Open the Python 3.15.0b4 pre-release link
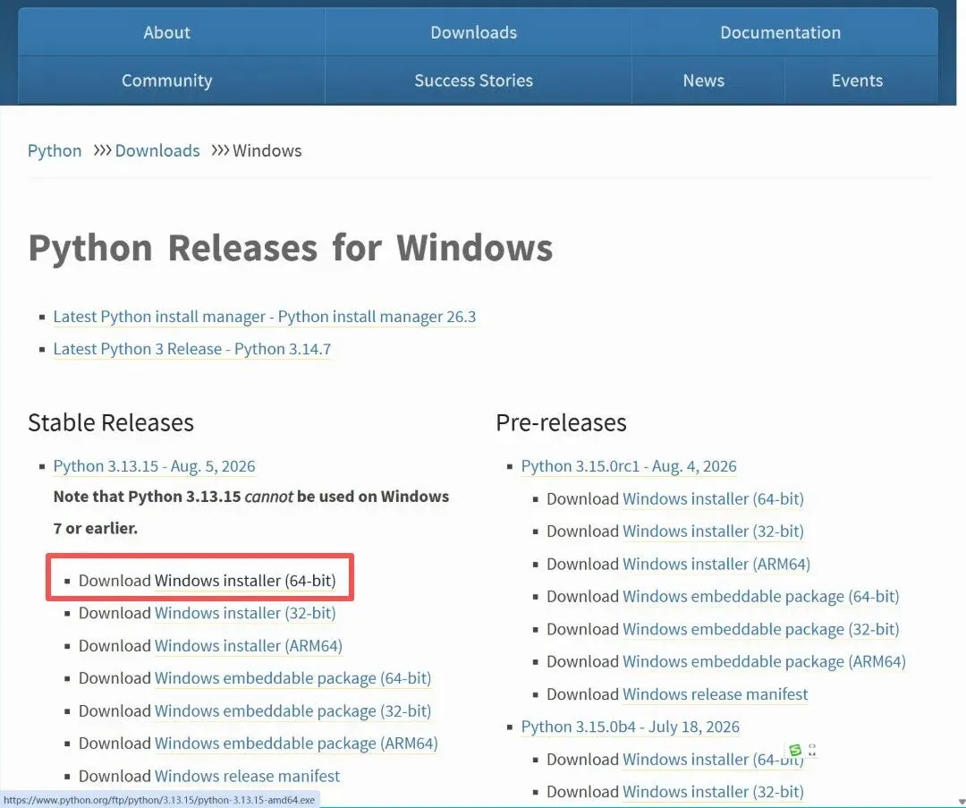This screenshot has width=966, height=808. point(631,727)
